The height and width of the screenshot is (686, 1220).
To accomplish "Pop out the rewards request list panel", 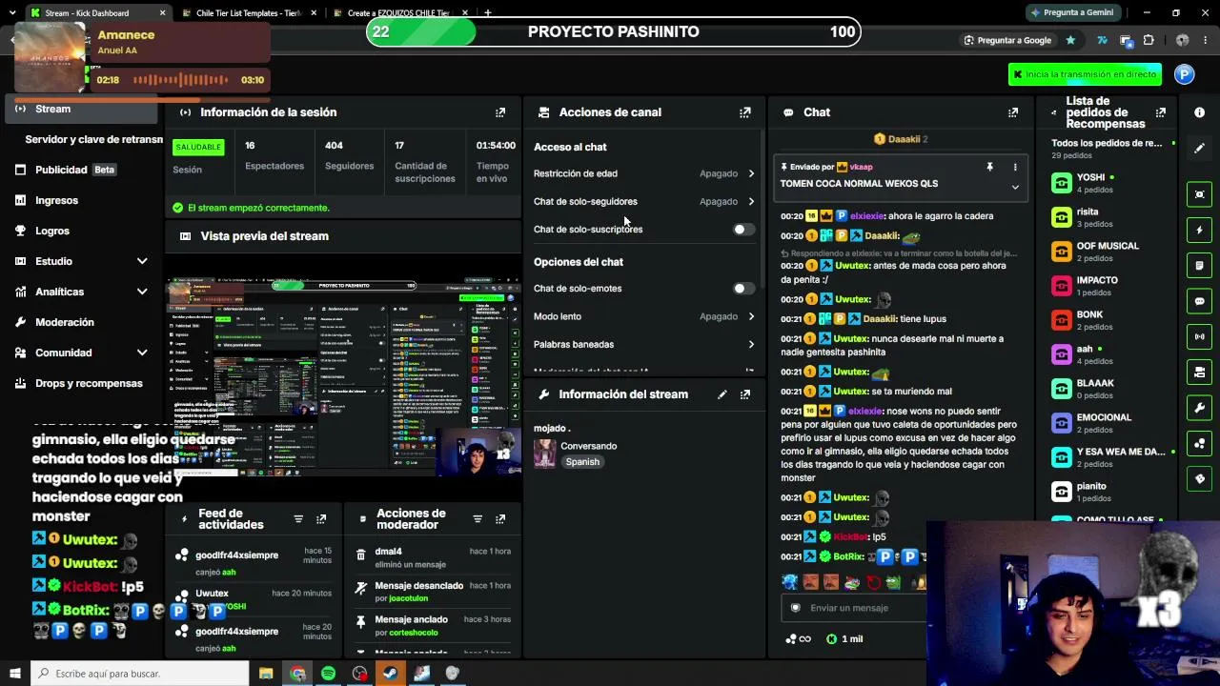I will [1161, 112].
